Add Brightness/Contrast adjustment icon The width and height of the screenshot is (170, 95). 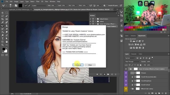pos(131,41)
